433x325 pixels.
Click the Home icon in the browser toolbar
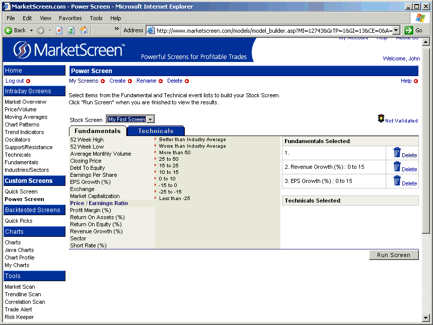[x=84, y=30]
